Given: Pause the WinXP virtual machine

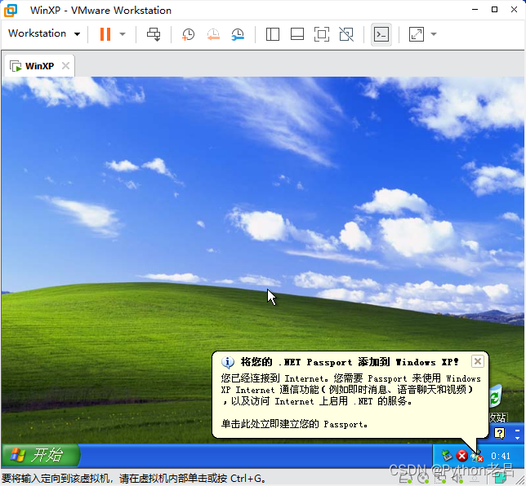Looking at the screenshot, I should click(x=105, y=34).
